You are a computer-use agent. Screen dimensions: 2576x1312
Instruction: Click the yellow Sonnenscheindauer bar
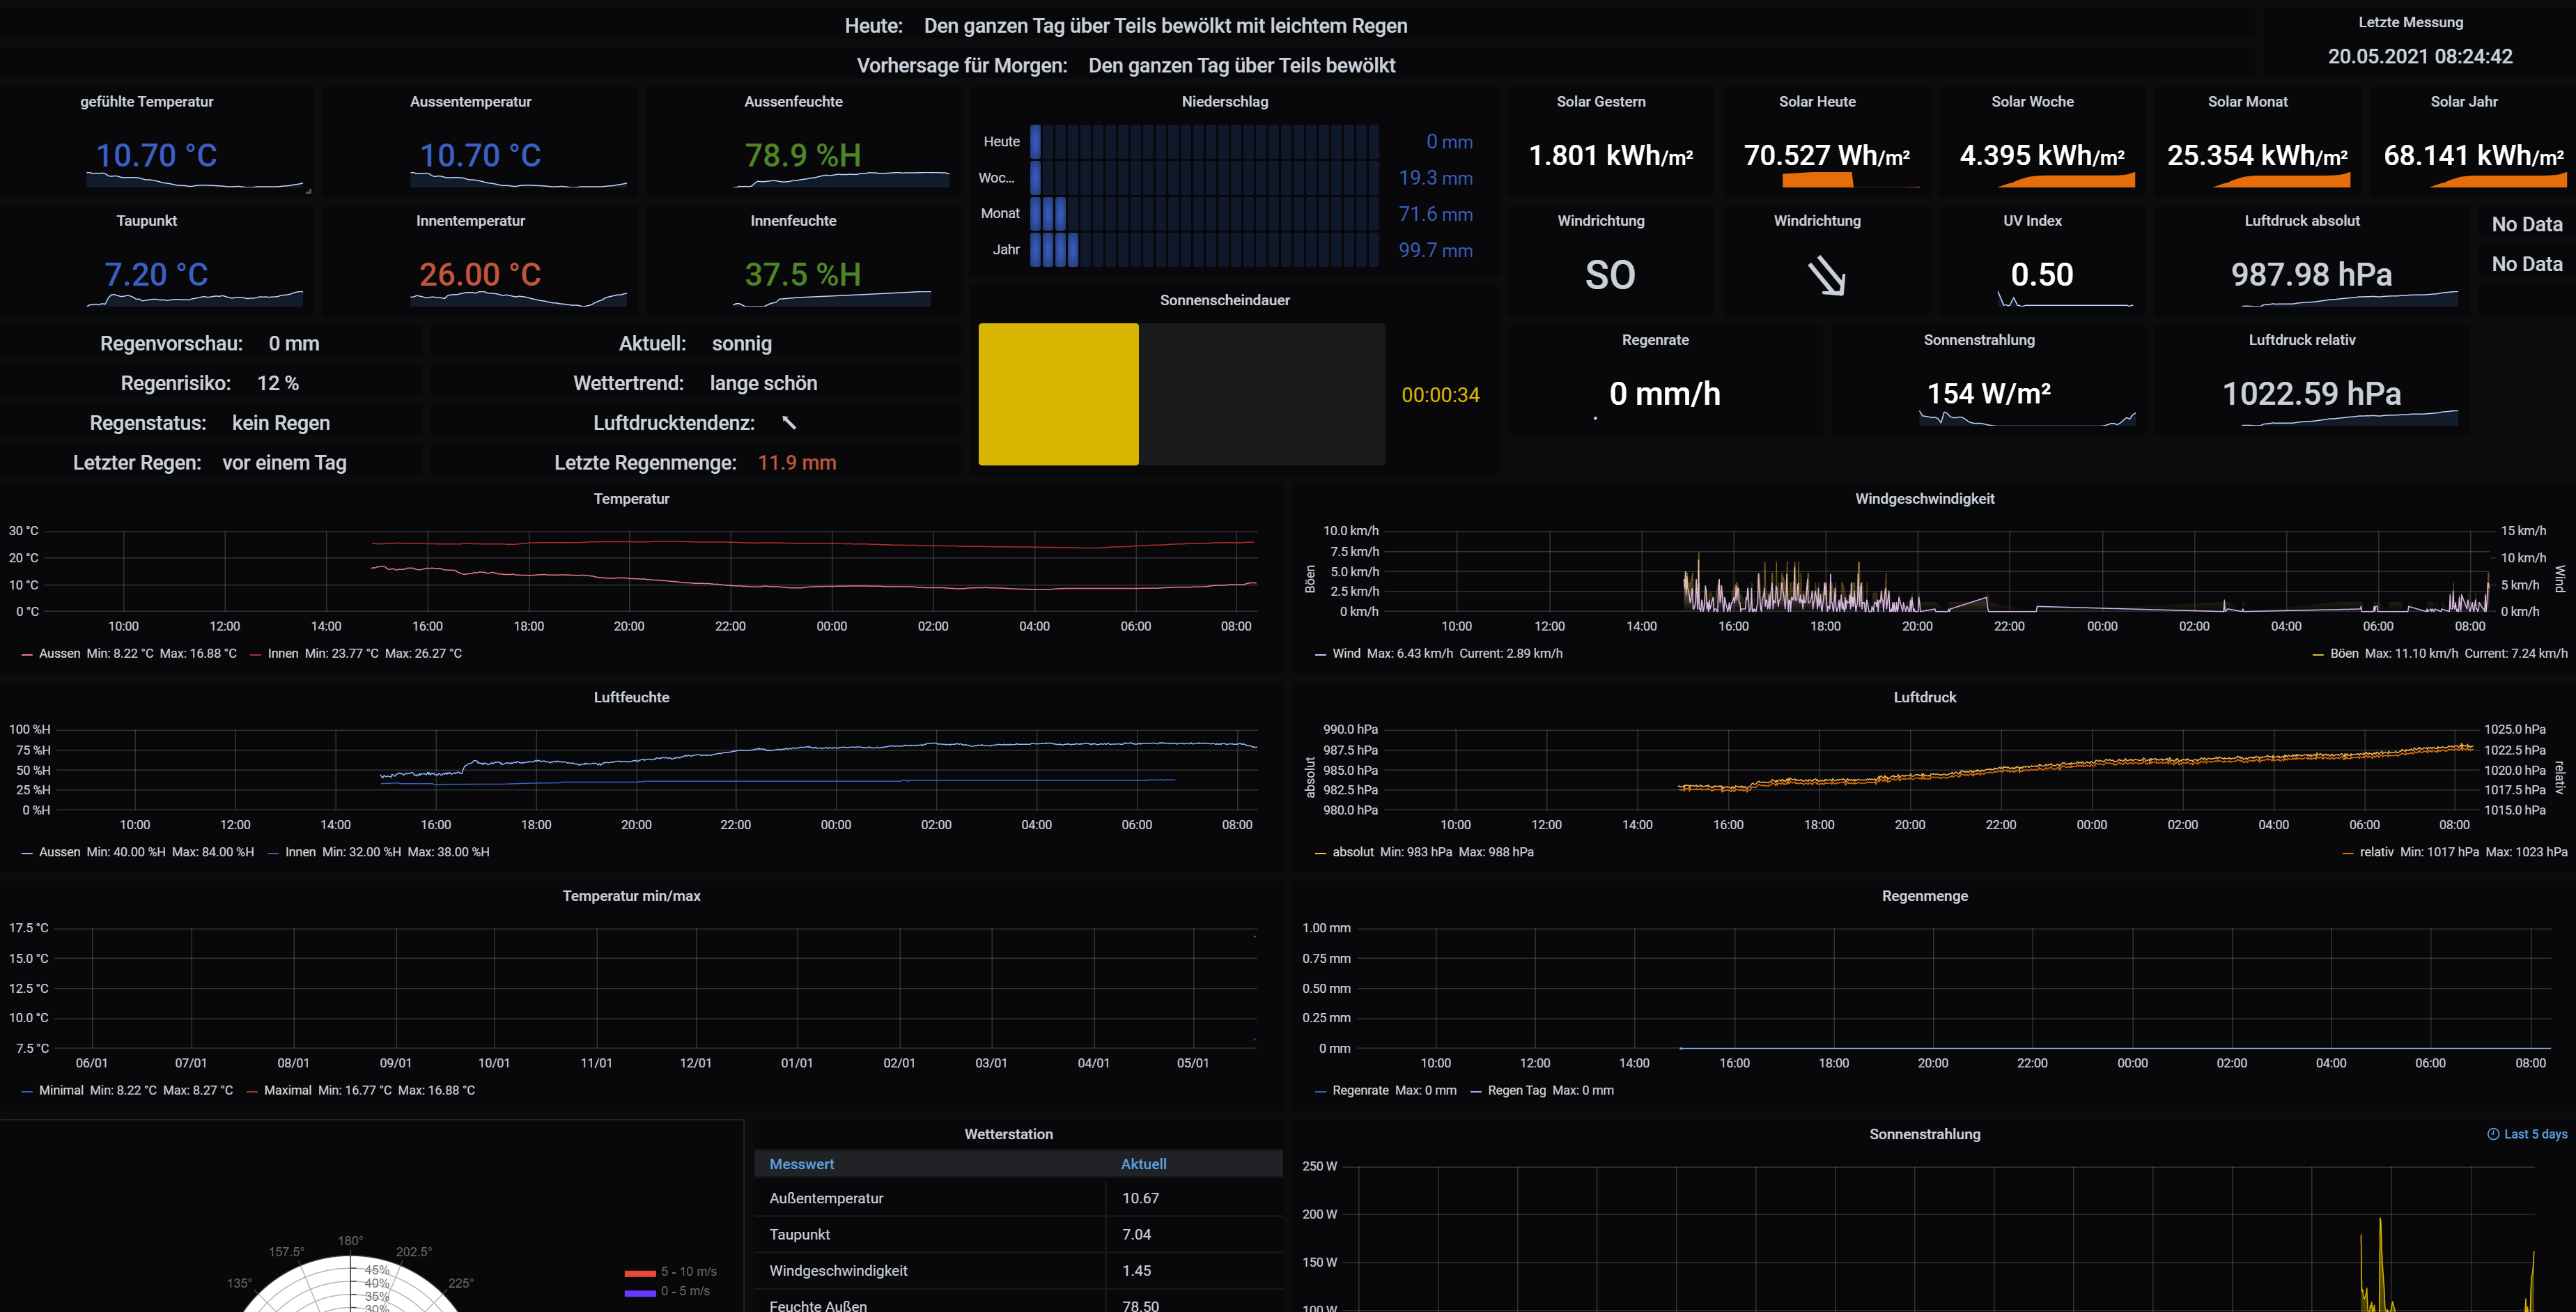(x=1058, y=394)
